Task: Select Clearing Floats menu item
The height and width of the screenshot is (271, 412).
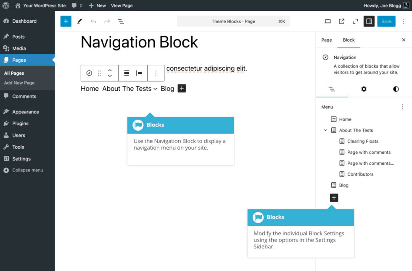Action: click(364, 141)
